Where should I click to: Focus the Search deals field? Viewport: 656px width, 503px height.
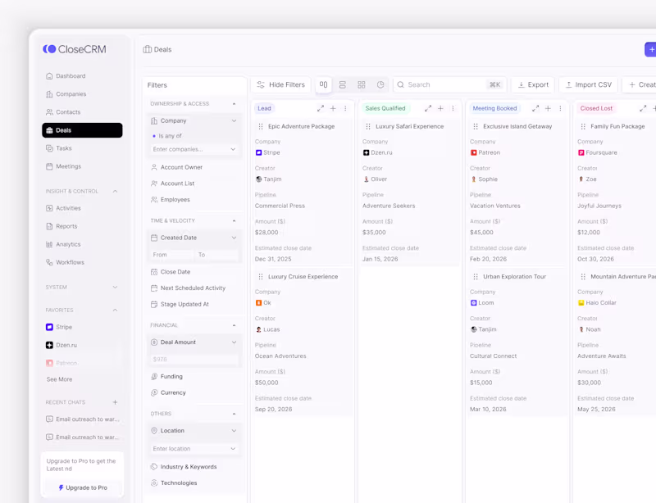click(x=449, y=85)
